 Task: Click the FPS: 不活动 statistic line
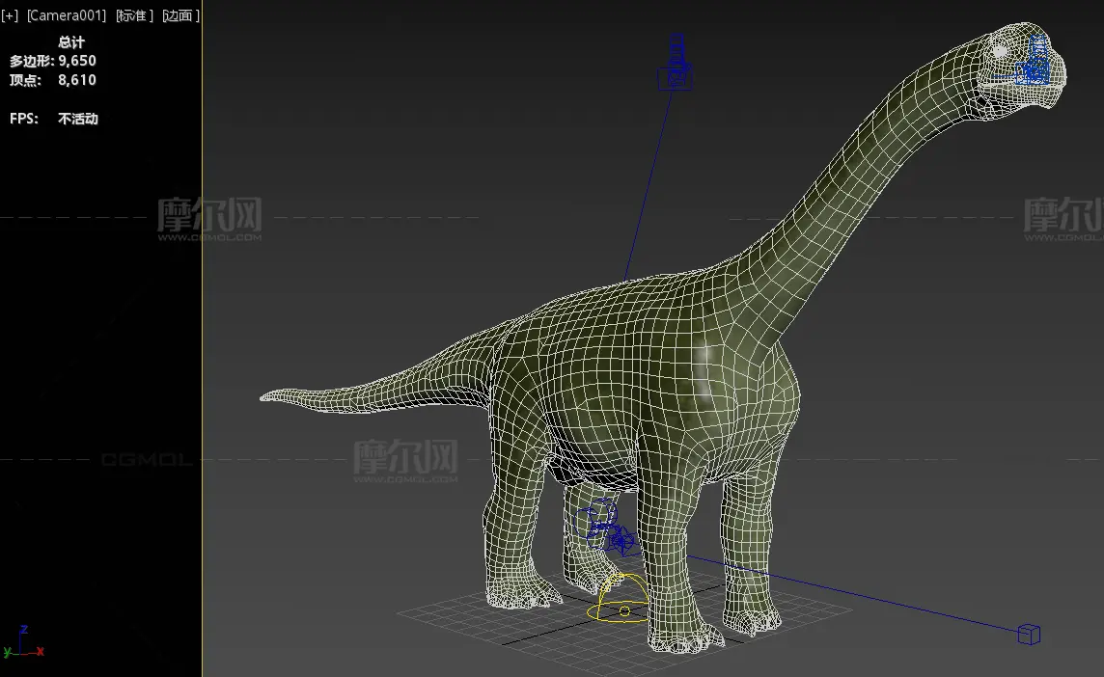[53, 119]
